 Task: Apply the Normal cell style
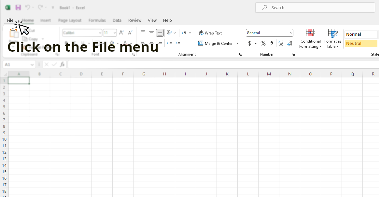(x=361, y=34)
